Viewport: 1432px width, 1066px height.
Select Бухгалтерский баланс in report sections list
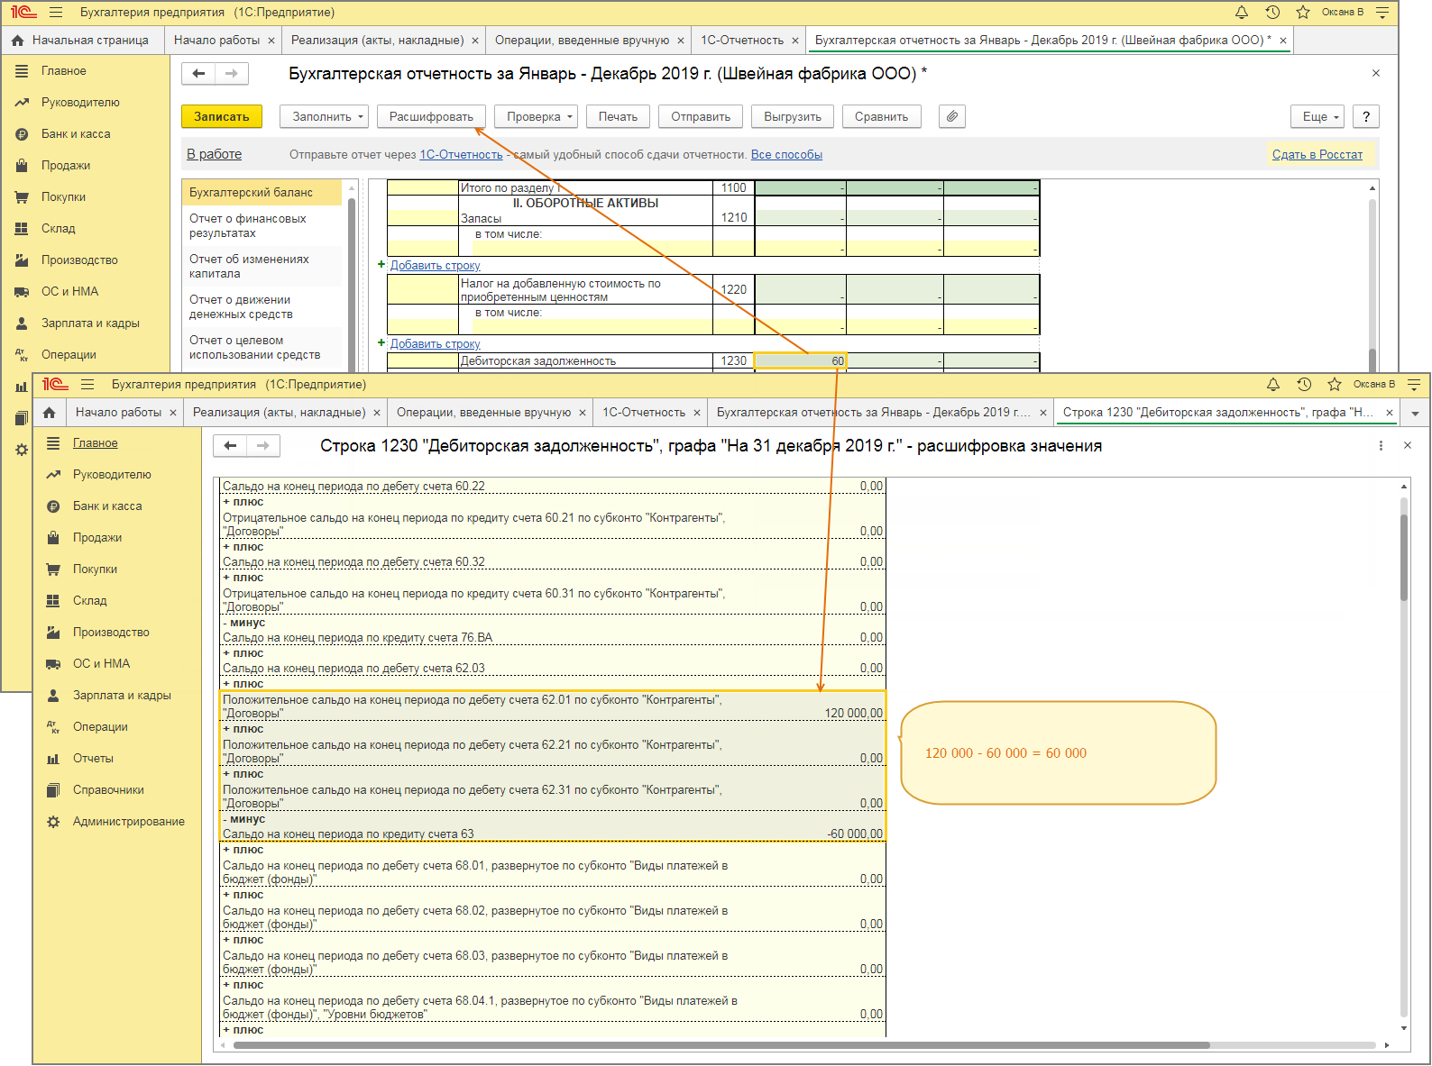coord(262,193)
